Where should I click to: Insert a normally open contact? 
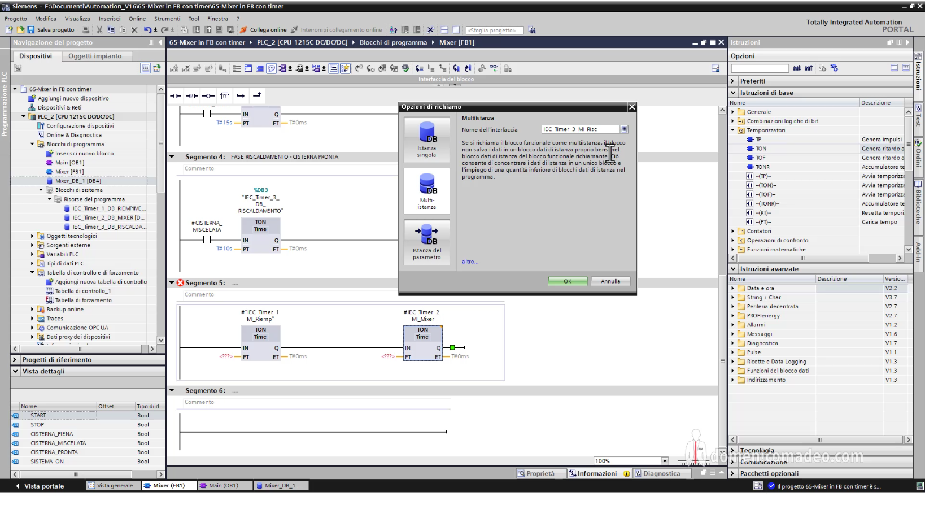pos(176,95)
